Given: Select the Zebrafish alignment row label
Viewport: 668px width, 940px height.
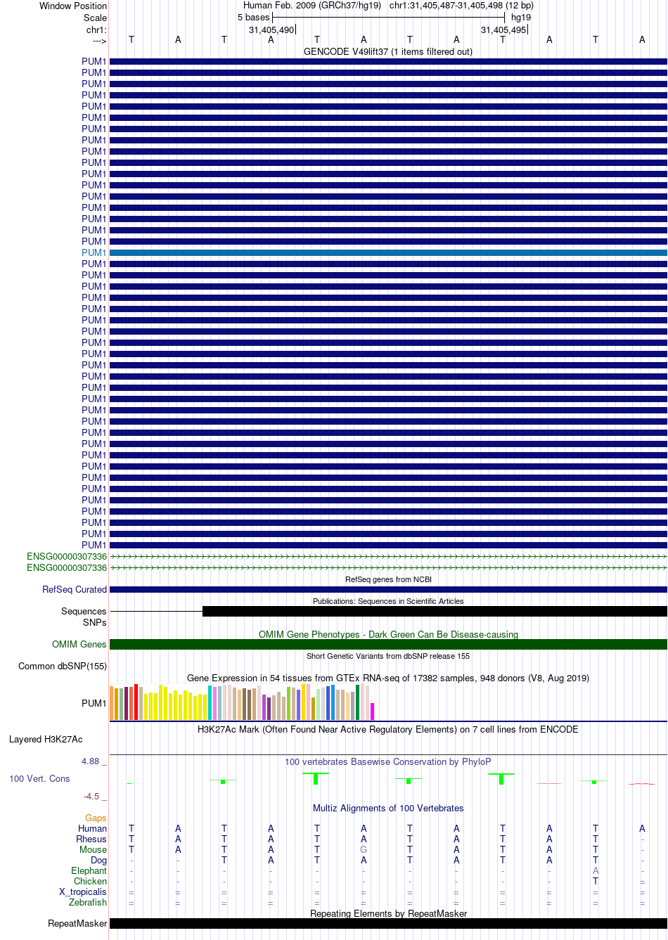Looking at the screenshot, I should [88, 902].
